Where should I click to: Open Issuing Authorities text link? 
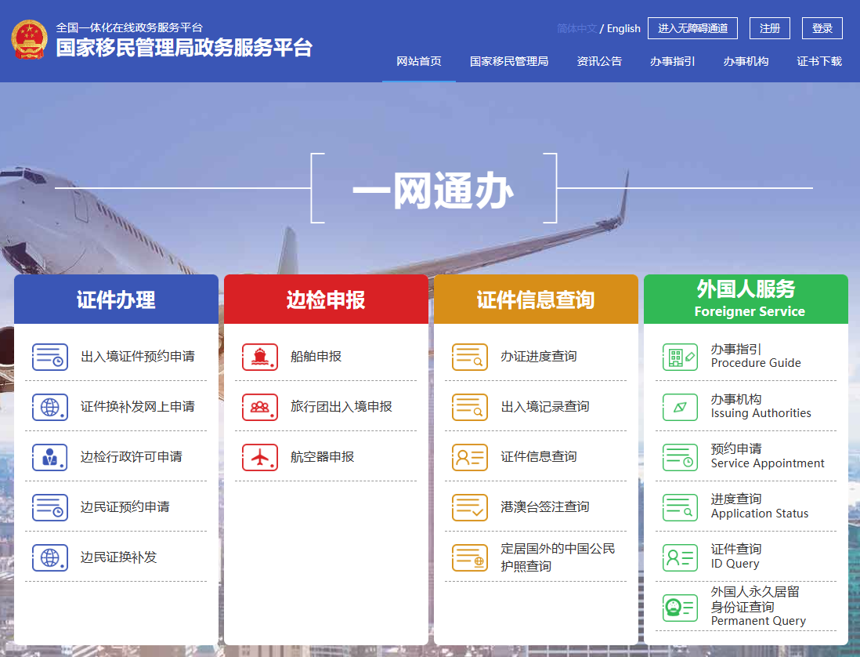pyautogui.click(x=761, y=406)
